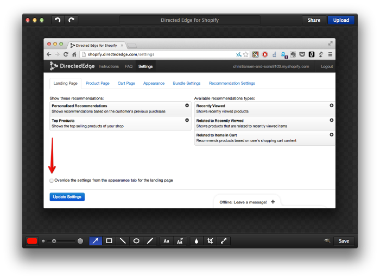380x279 pixels.
Task: Switch to Cart Page tab
Action: [126, 83]
